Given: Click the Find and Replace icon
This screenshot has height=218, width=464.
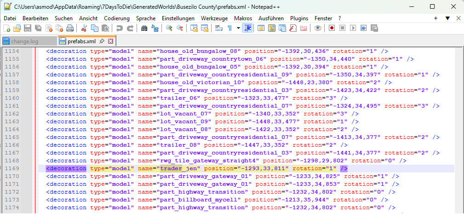Looking at the screenshot, I should [x=155, y=28].
